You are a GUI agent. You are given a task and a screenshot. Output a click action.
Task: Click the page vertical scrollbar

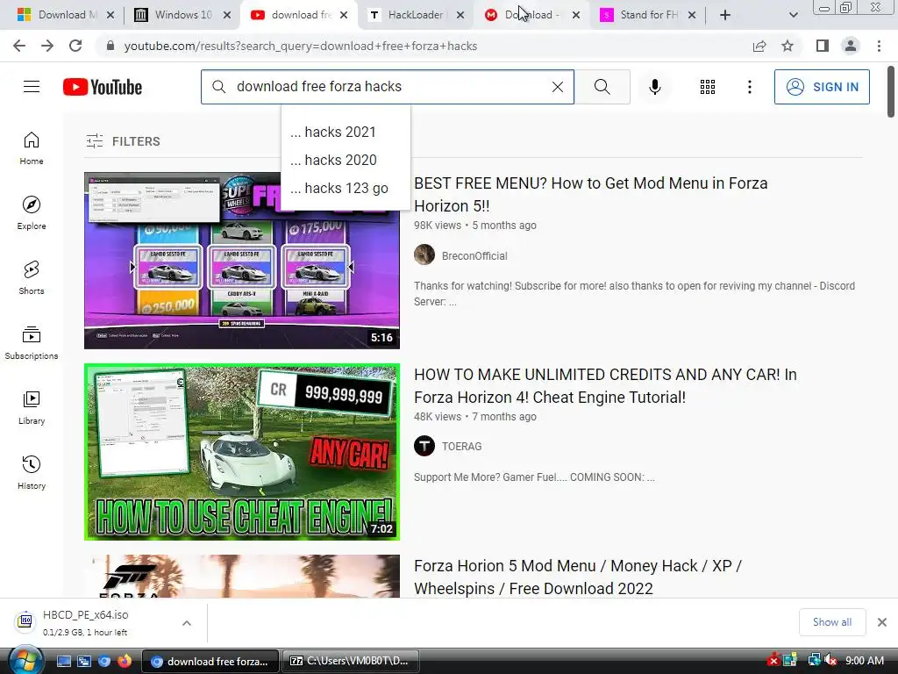click(x=891, y=91)
